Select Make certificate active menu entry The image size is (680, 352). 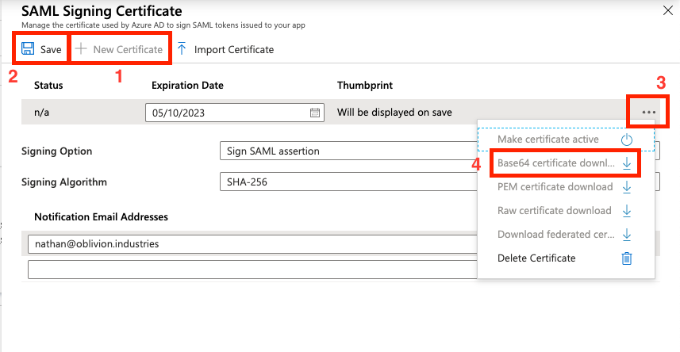548,140
